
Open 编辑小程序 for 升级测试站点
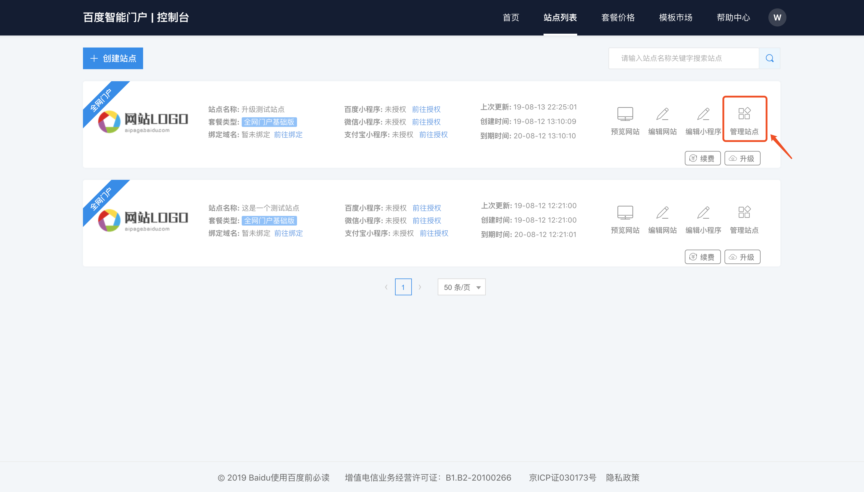pyautogui.click(x=703, y=121)
